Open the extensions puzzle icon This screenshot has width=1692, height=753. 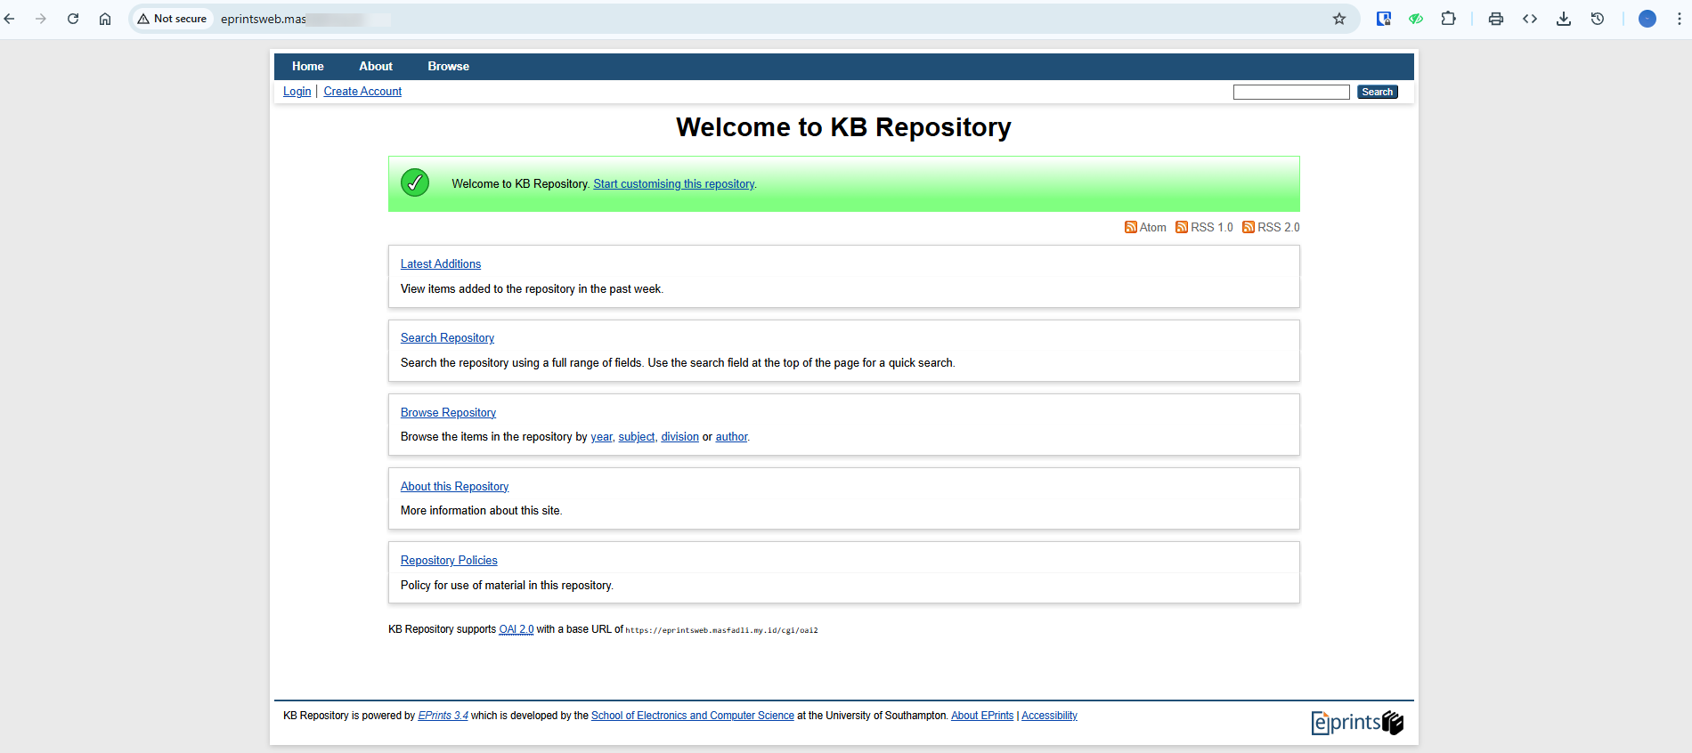pos(1449,19)
